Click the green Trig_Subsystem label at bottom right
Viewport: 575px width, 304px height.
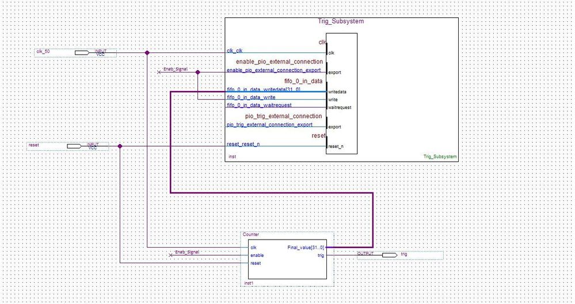coord(440,157)
